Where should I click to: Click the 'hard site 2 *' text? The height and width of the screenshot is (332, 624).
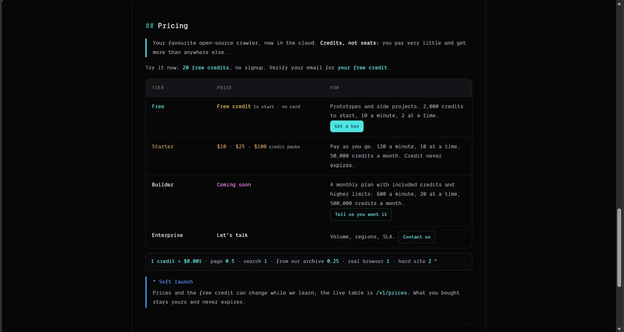[418, 261]
